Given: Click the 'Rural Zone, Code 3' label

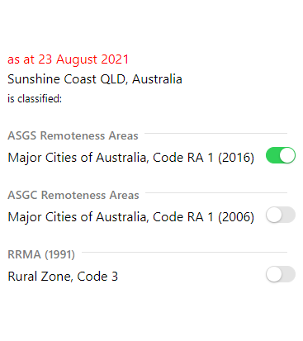Looking at the screenshot, I should (x=63, y=277).
